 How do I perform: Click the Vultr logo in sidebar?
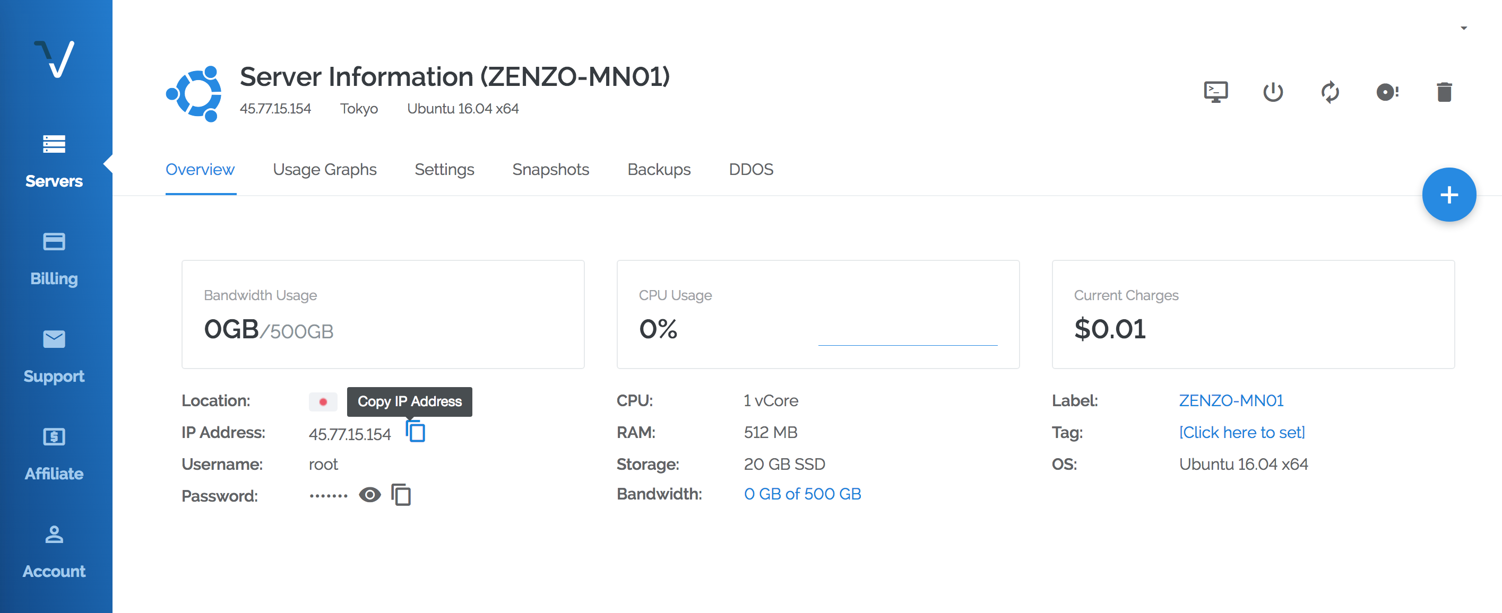point(54,58)
